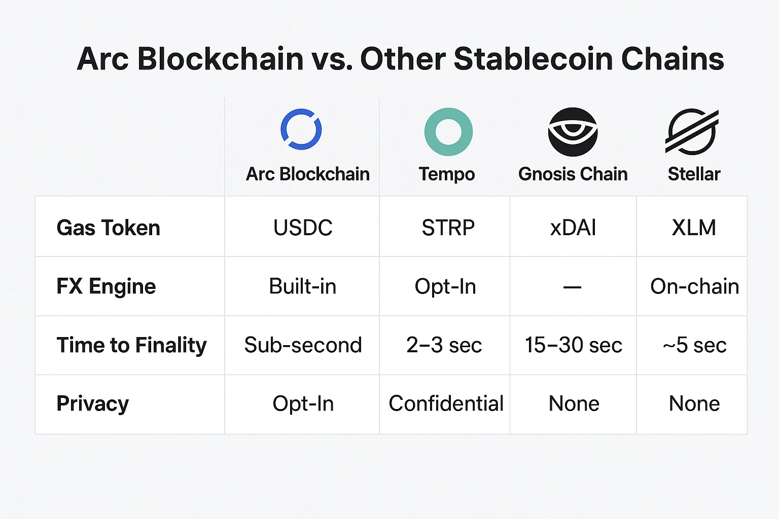This screenshot has width=779, height=519.
Task: Click the black Gnosis Chain eye logo
Action: (x=573, y=132)
